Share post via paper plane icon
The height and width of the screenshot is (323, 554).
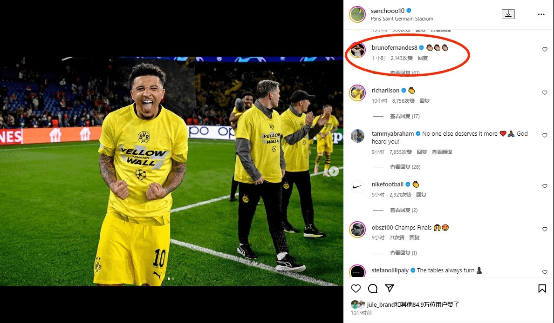click(390, 289)
